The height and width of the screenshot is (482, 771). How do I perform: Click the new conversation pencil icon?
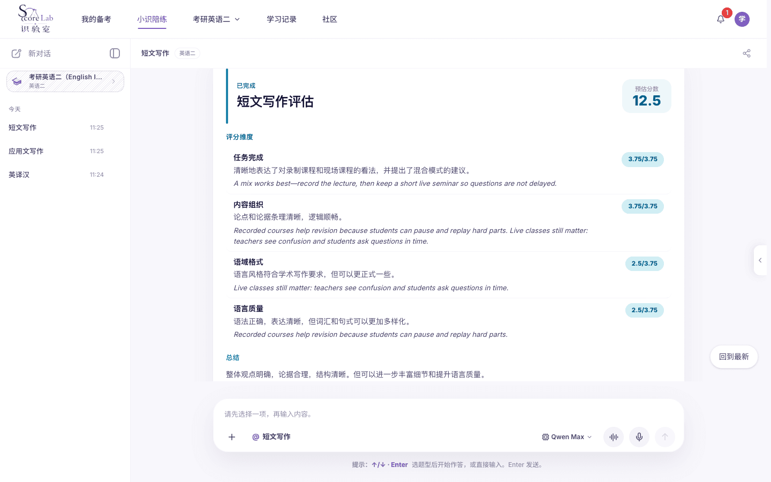pyautogui.click(x=17, y=54)
